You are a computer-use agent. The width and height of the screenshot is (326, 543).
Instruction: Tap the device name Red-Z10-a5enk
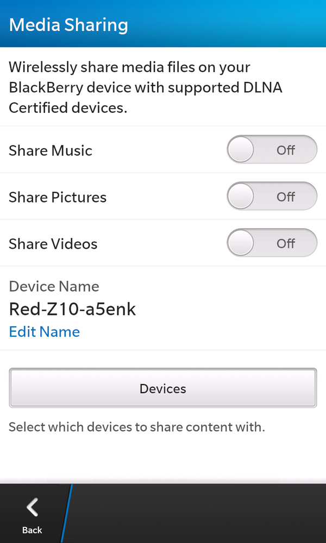pyautogui.click(x=72, y=309)
